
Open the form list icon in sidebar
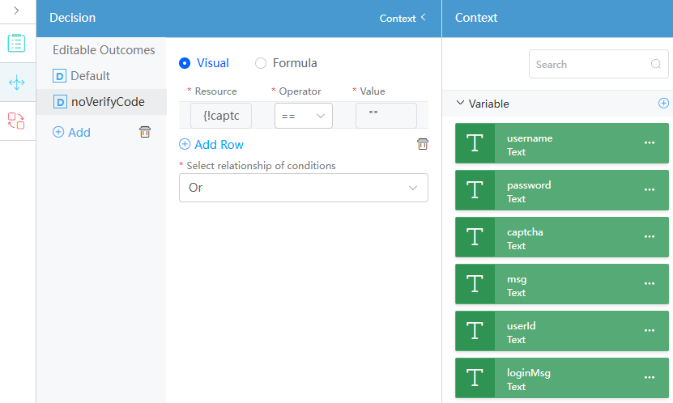coord(16,43)
